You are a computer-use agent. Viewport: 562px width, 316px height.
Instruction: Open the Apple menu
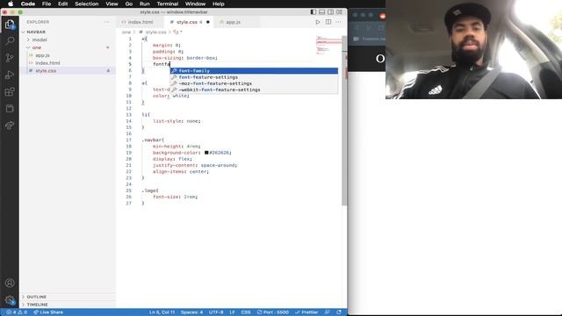11,4
